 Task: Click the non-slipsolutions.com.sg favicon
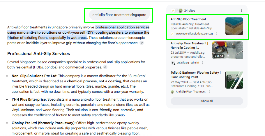[x=172, y=34]
